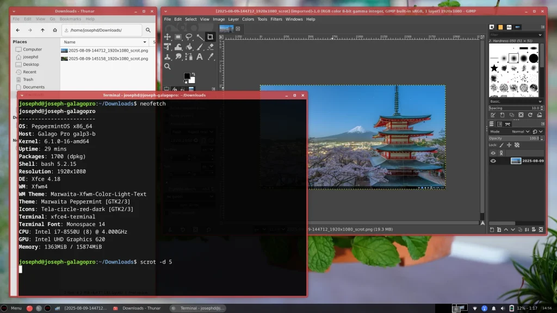Open the Fonts tab in GIMP dock
This screenshot has height=313, width=557.
(509, 27)
